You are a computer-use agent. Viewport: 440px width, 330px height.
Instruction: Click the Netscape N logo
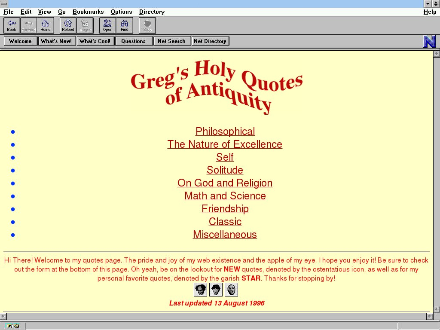tap(429, 41)
